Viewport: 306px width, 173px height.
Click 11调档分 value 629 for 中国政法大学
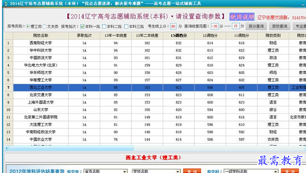241,58
